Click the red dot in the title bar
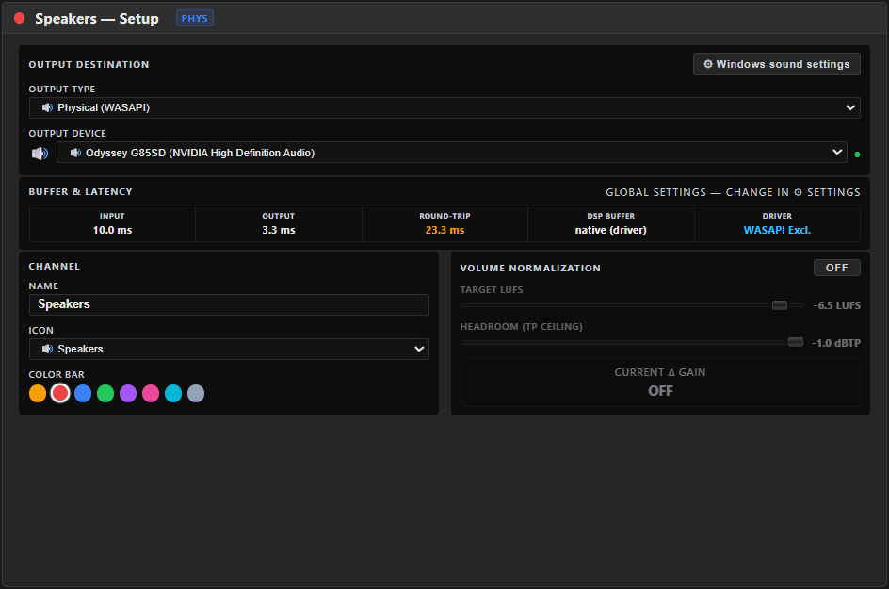Screen dimensions: 889x589 (x=19, y=18)
